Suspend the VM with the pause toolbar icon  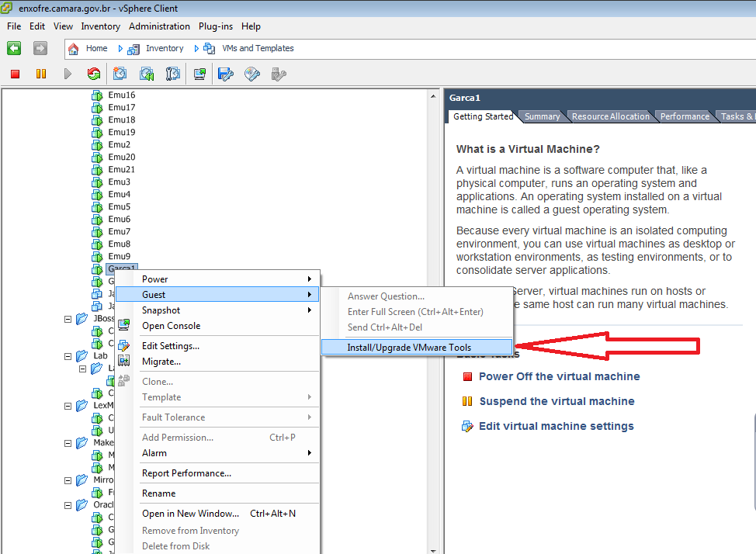coord(40,74)
